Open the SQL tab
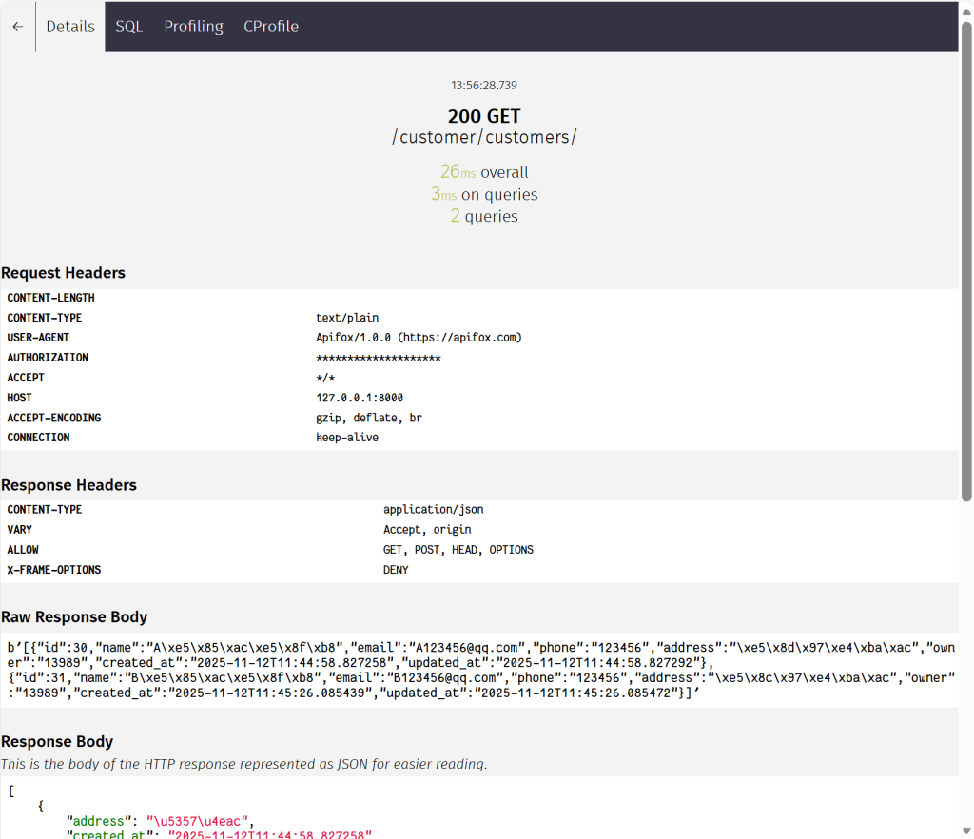The width and height of the screenshot is (974, 839). pos(128,27)
